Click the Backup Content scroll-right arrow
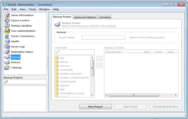This screenshot has height=119, width=188. 176,95
